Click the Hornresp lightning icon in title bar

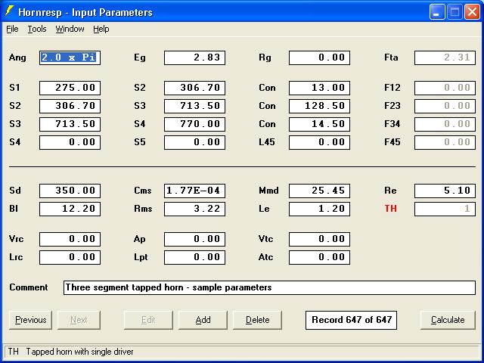click(9, 11)
